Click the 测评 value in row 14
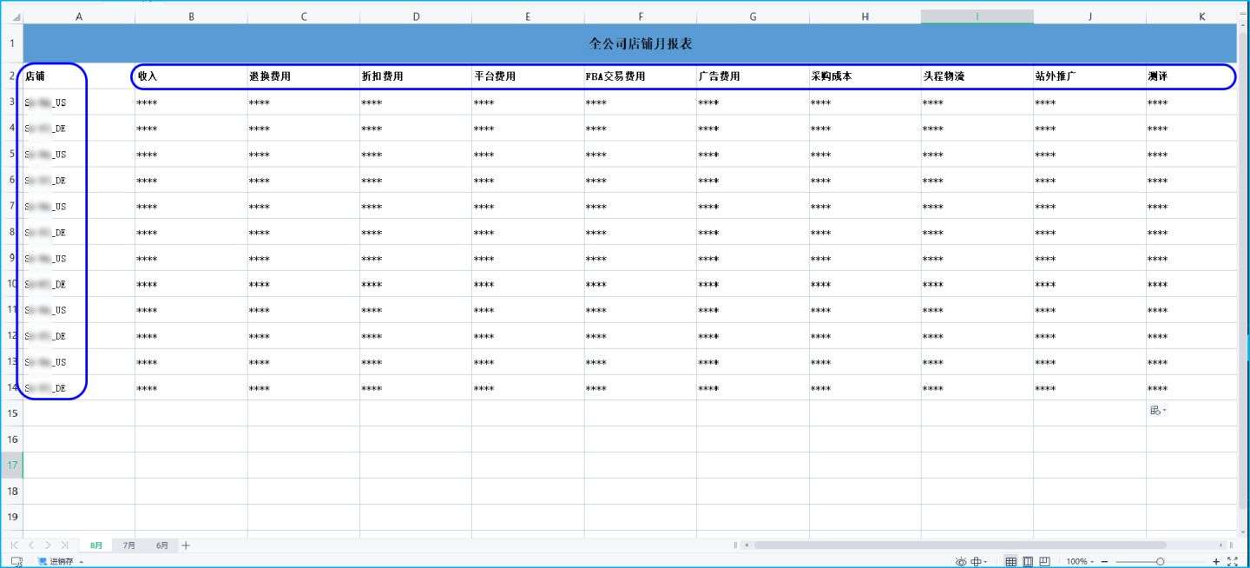 [1191, 388]
